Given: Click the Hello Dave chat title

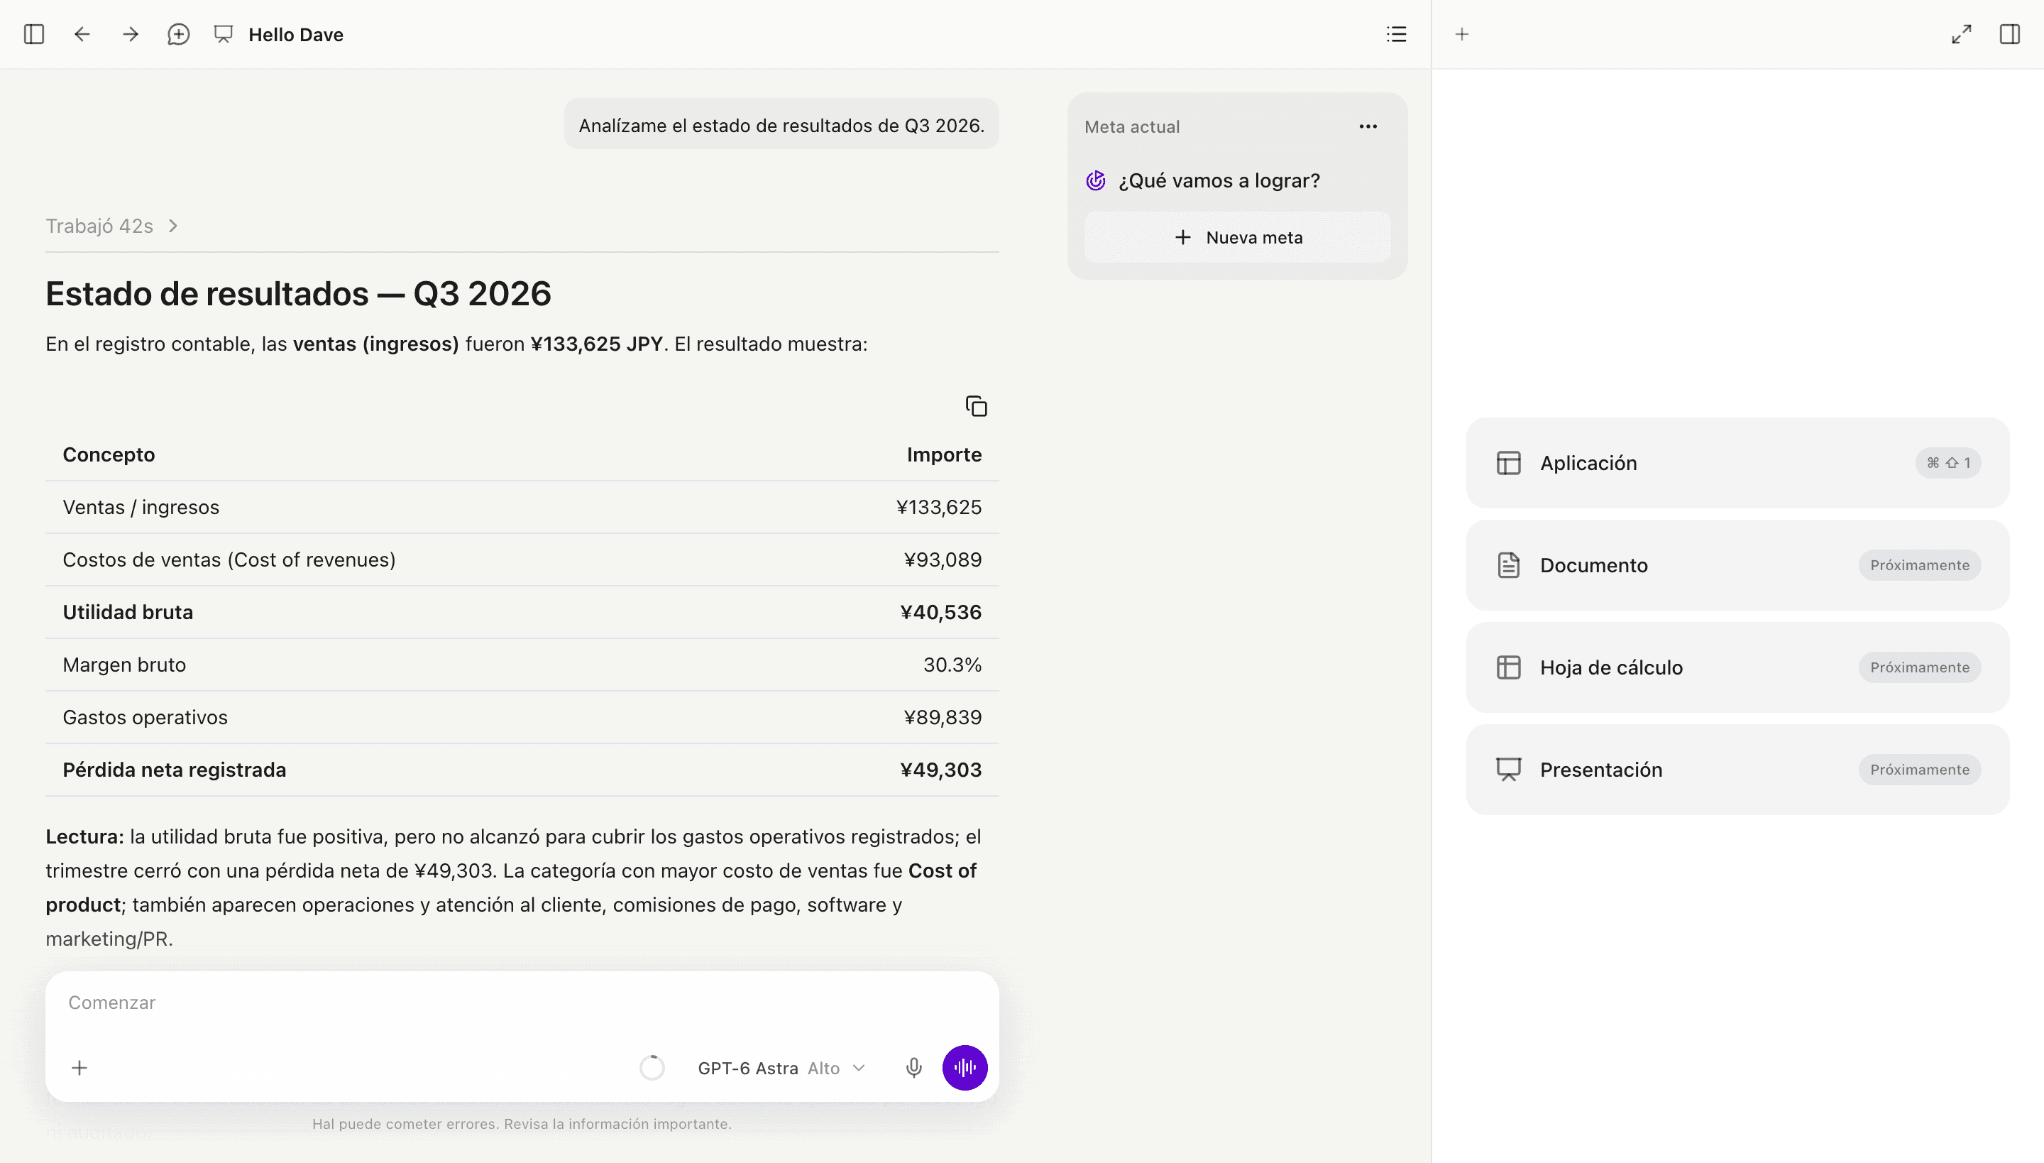Looking at the screenshot, I should tap(296, 34).
